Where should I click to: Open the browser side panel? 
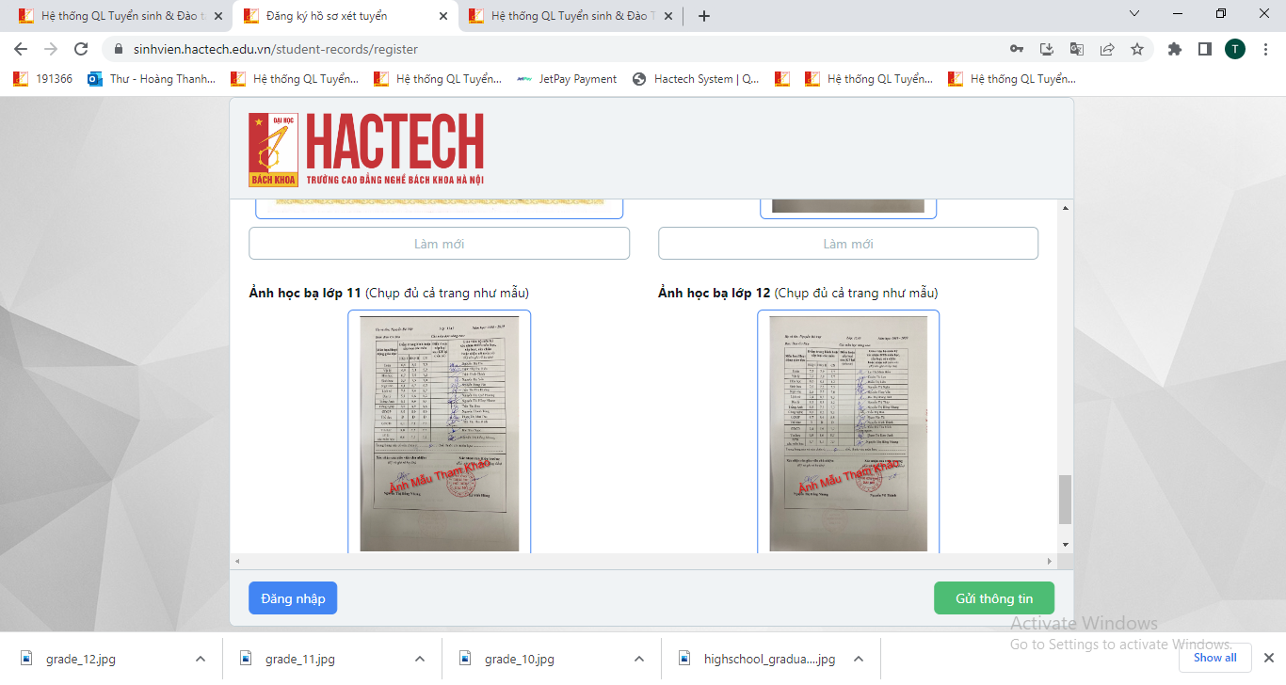(1204, 49)
